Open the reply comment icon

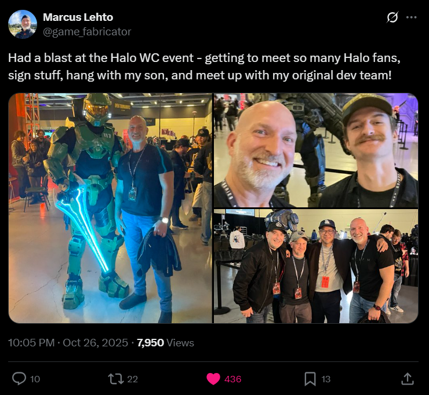click(19, 379)
